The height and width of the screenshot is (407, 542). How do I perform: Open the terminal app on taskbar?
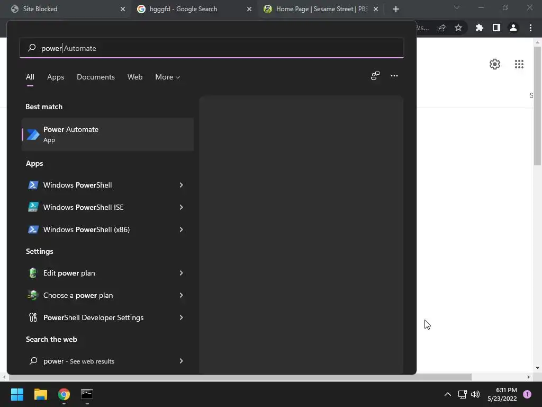[x=87, y=394]
